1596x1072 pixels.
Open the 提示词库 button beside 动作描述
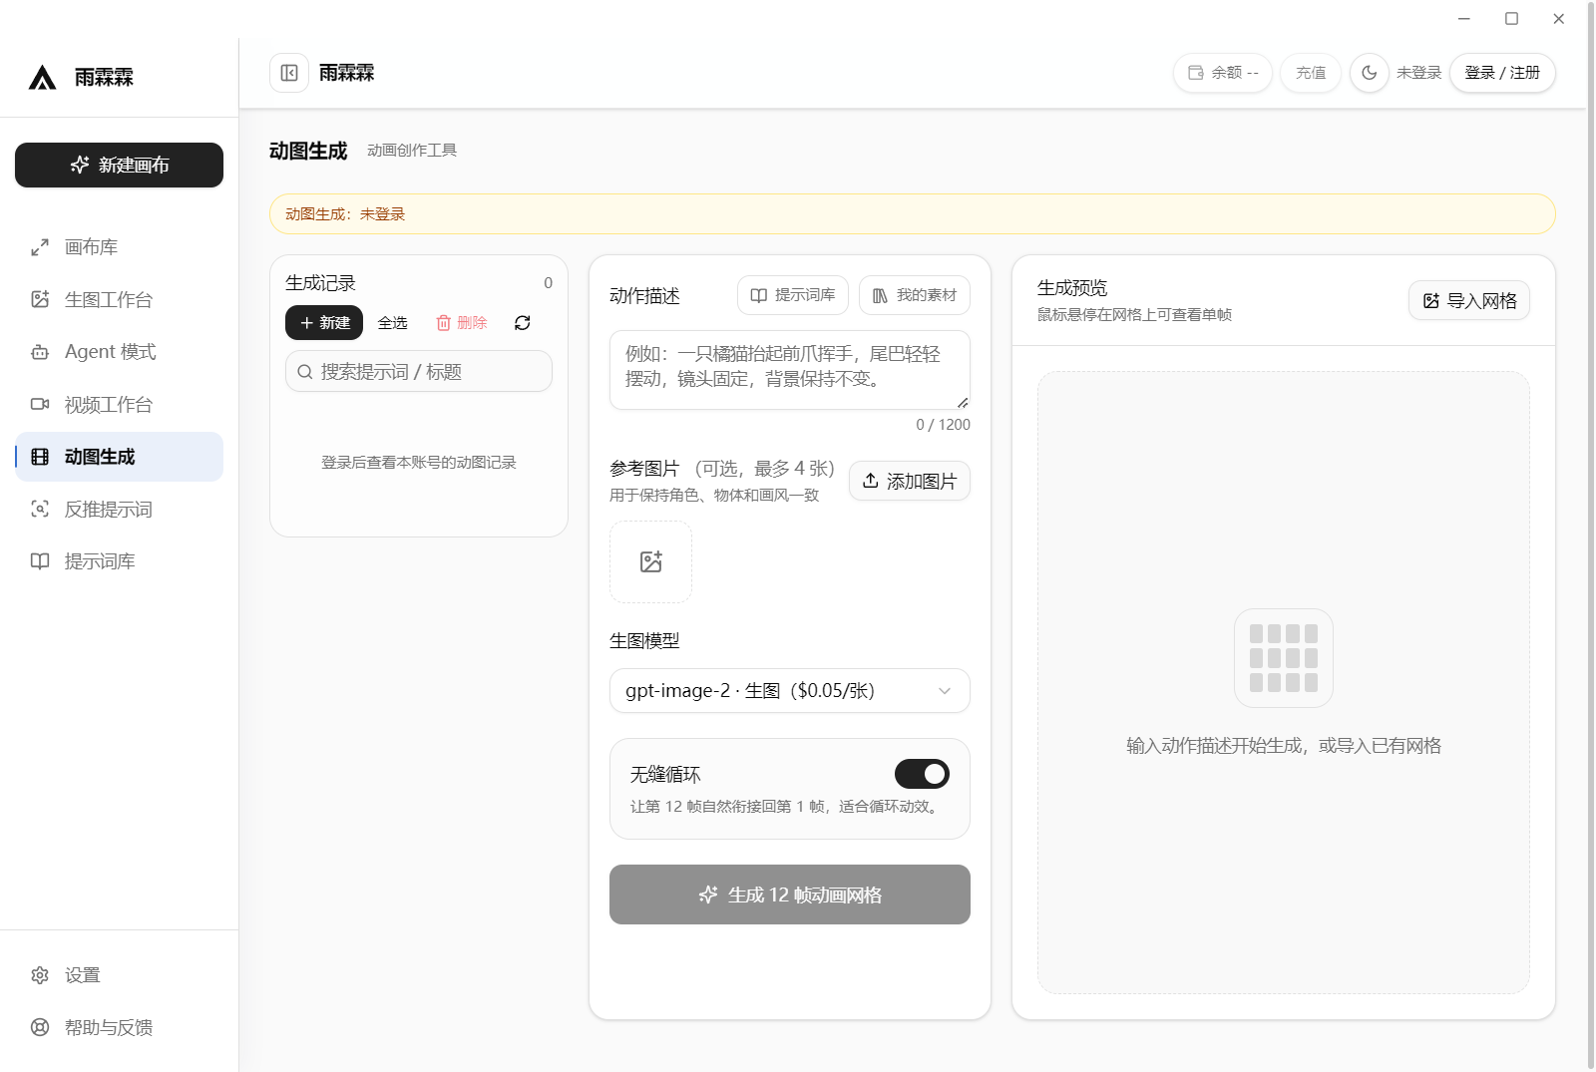tap(792, 295)
